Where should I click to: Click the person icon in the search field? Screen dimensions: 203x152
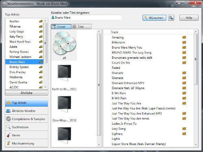(x=53, y=17)
